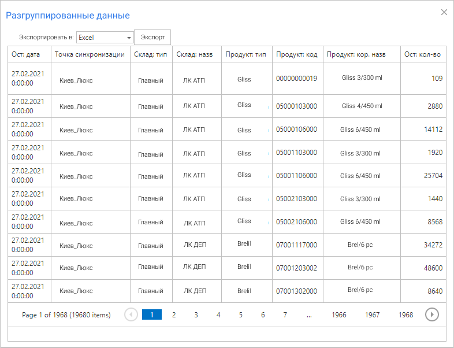The height and width of the screenshot is (348, 454).
Task: Jump to last page 1968
Action: point(405,314)
